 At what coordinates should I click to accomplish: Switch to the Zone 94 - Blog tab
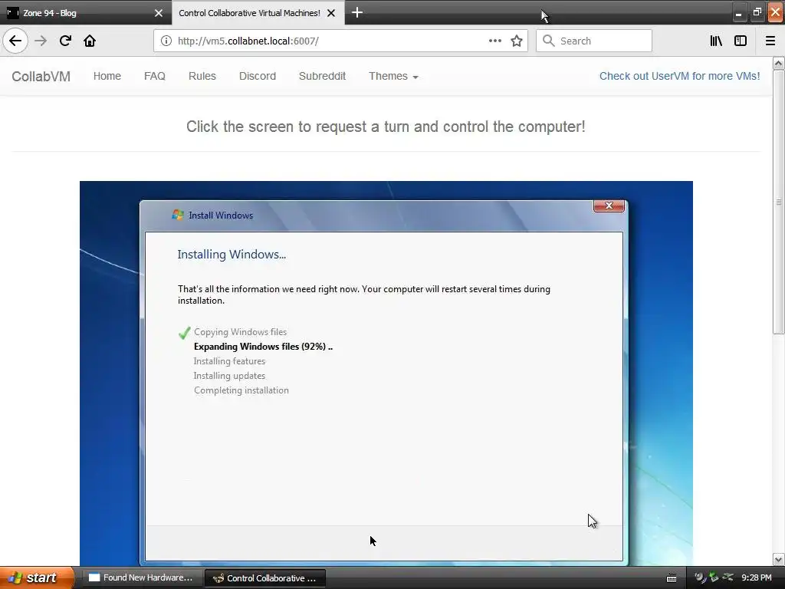(86, 13)
